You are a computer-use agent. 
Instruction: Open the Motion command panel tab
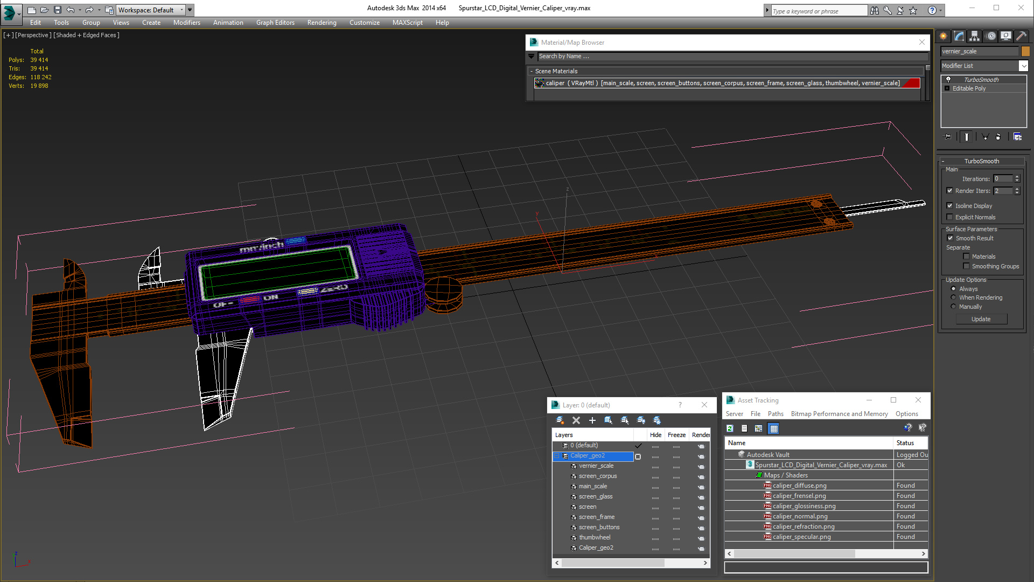pos(990,36)
